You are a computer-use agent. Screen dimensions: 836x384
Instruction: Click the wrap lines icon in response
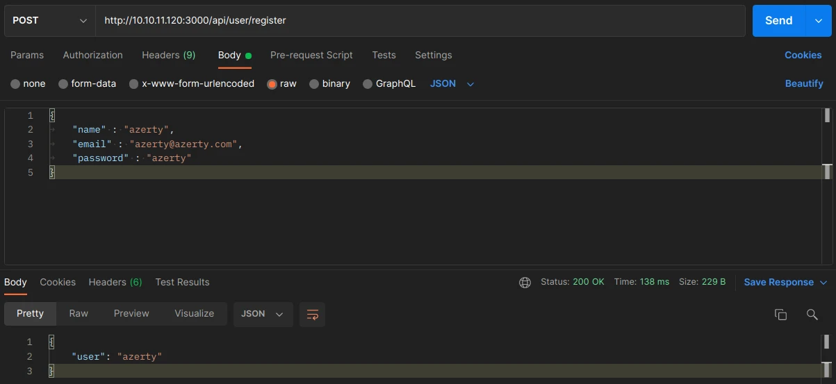click(312, 314)
